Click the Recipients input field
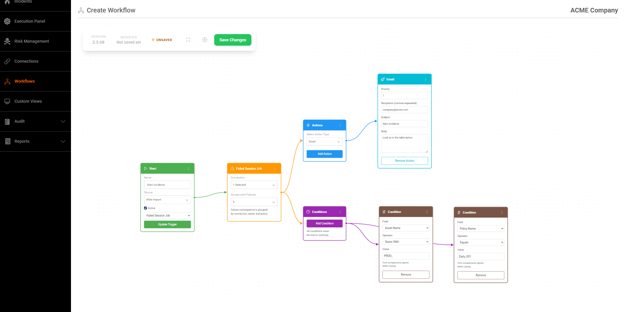 [404, 109]
